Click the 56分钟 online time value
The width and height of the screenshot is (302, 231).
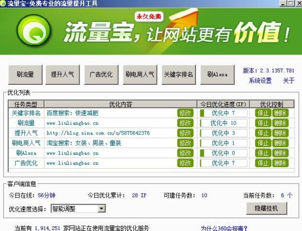pyautogui.click(x=46, y=195)
